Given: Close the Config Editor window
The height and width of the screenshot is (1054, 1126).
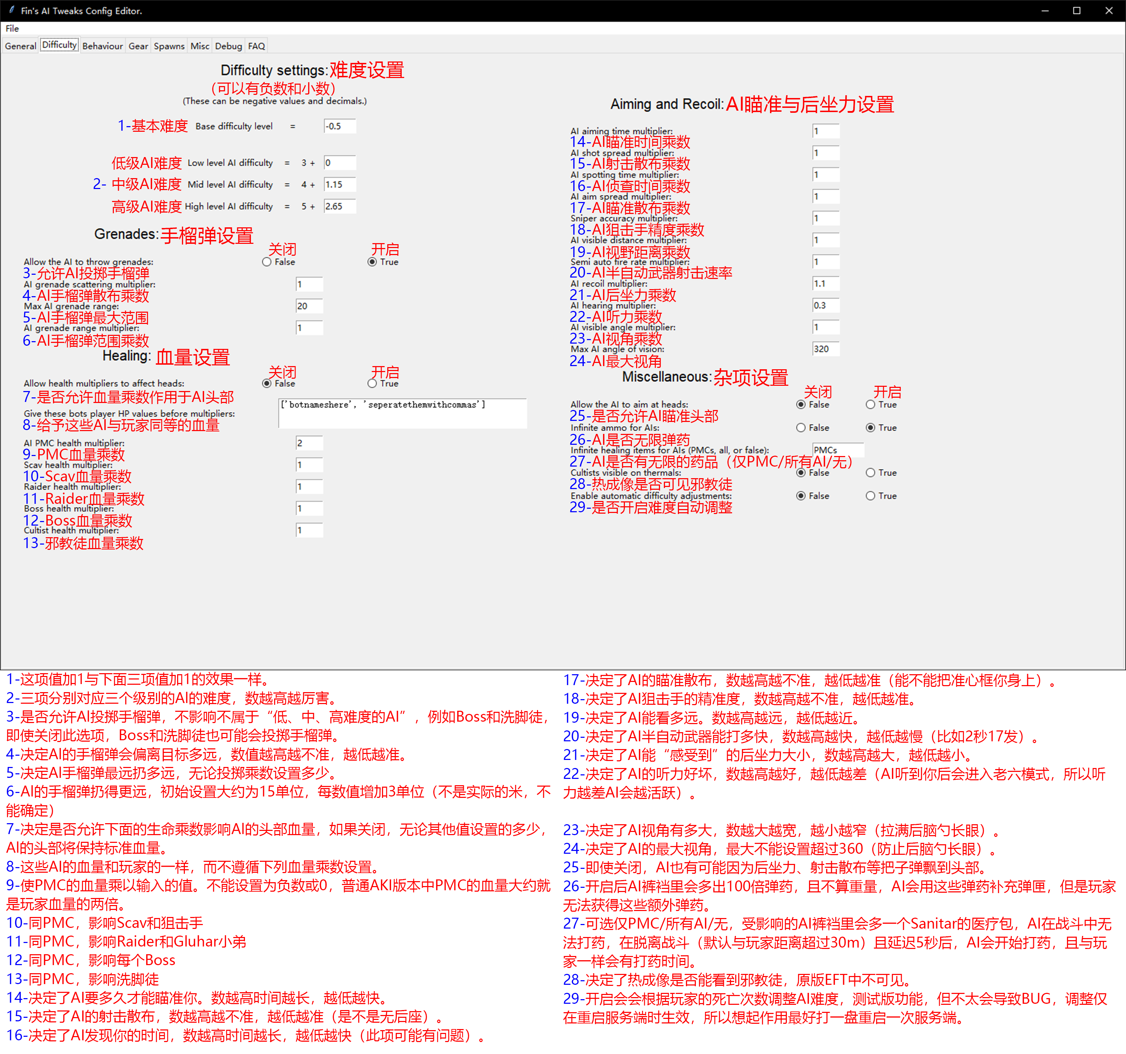Looking at the screenshot, I should [1109, 11].
